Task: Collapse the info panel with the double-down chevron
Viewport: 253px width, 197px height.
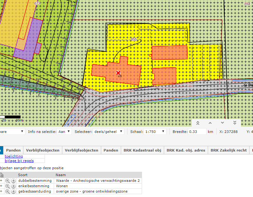Action: click(235, 123)
